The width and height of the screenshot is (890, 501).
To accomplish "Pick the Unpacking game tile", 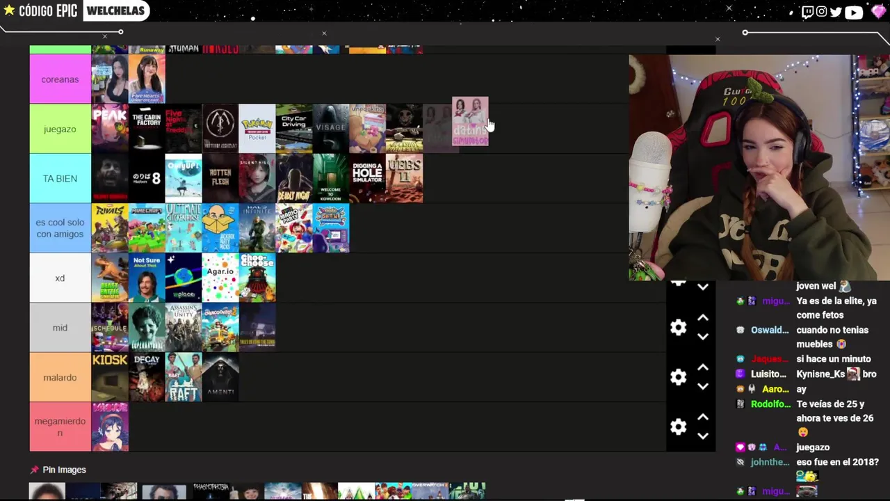I will [368, 129].
